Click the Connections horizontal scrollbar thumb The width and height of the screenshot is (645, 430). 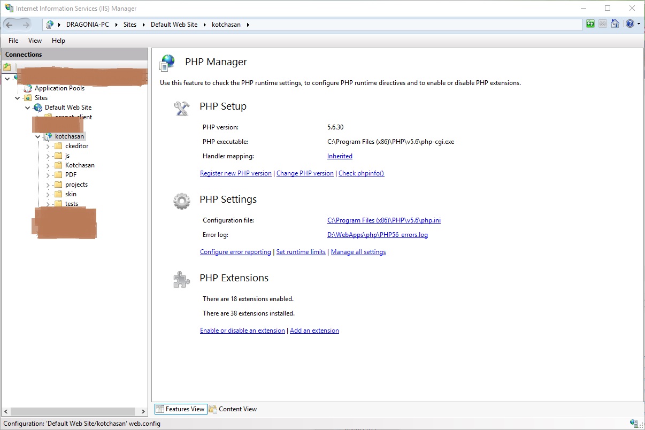pos(72,411)
